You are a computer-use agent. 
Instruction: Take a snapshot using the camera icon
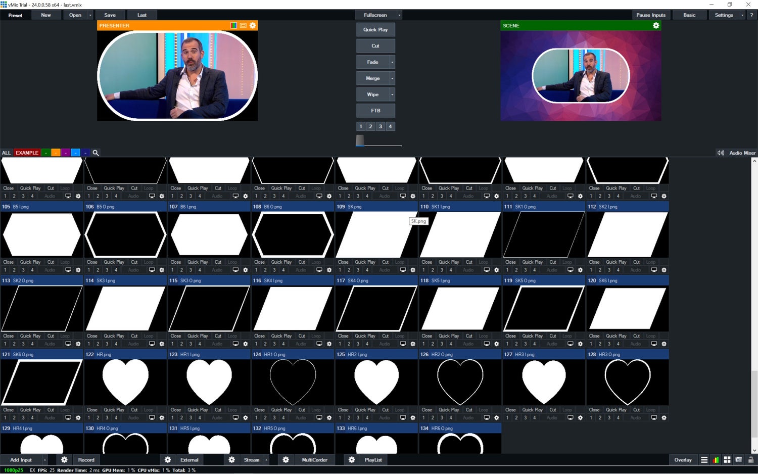click(738, 460)
